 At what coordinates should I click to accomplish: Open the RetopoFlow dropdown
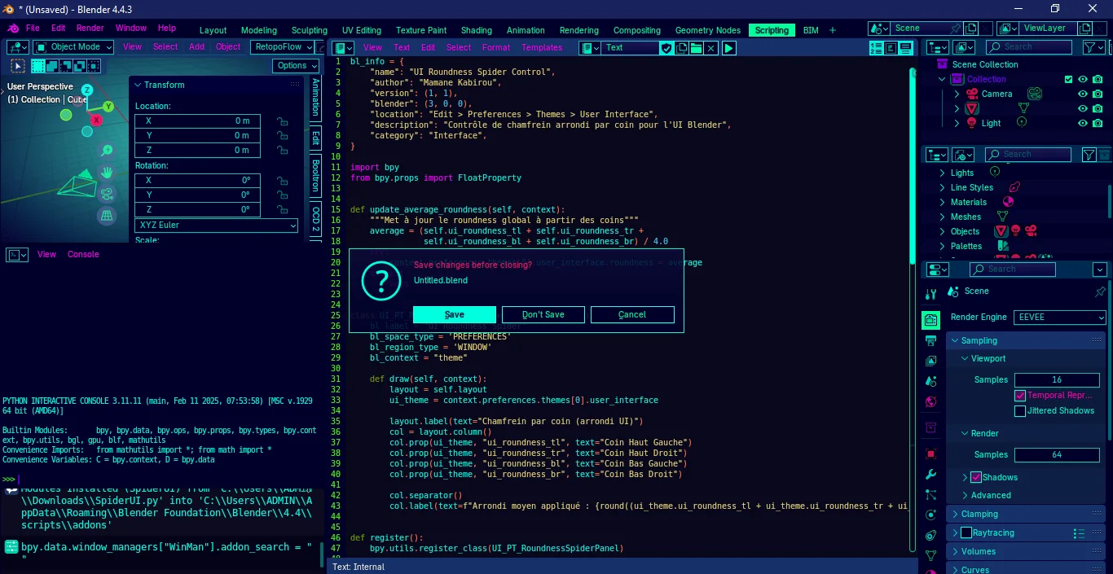click(284, 47)
